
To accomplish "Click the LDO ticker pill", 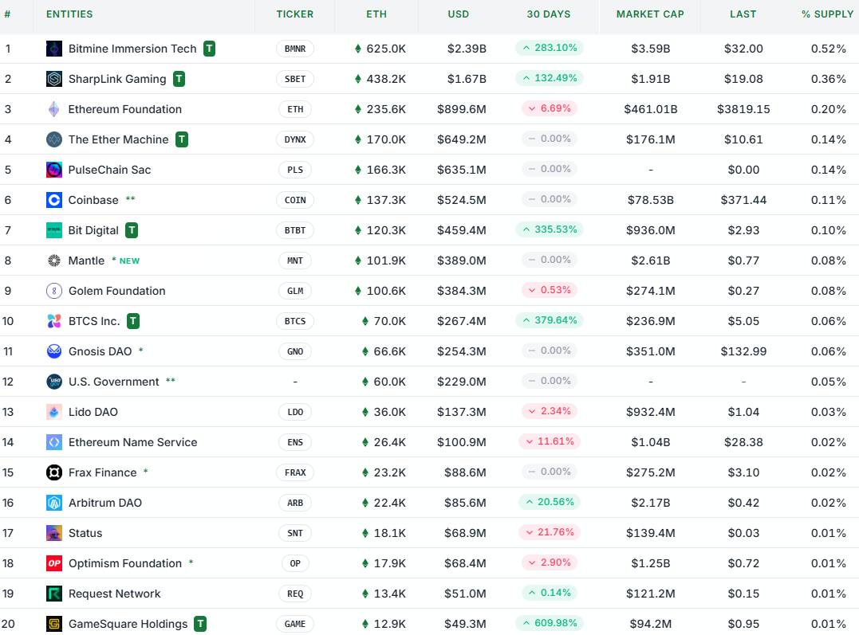I will 295,412.
